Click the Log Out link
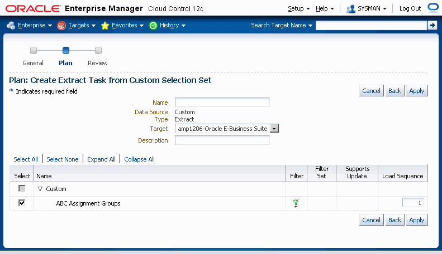The image size is (442, 254). pyautogui.click(x=410, y=9)
